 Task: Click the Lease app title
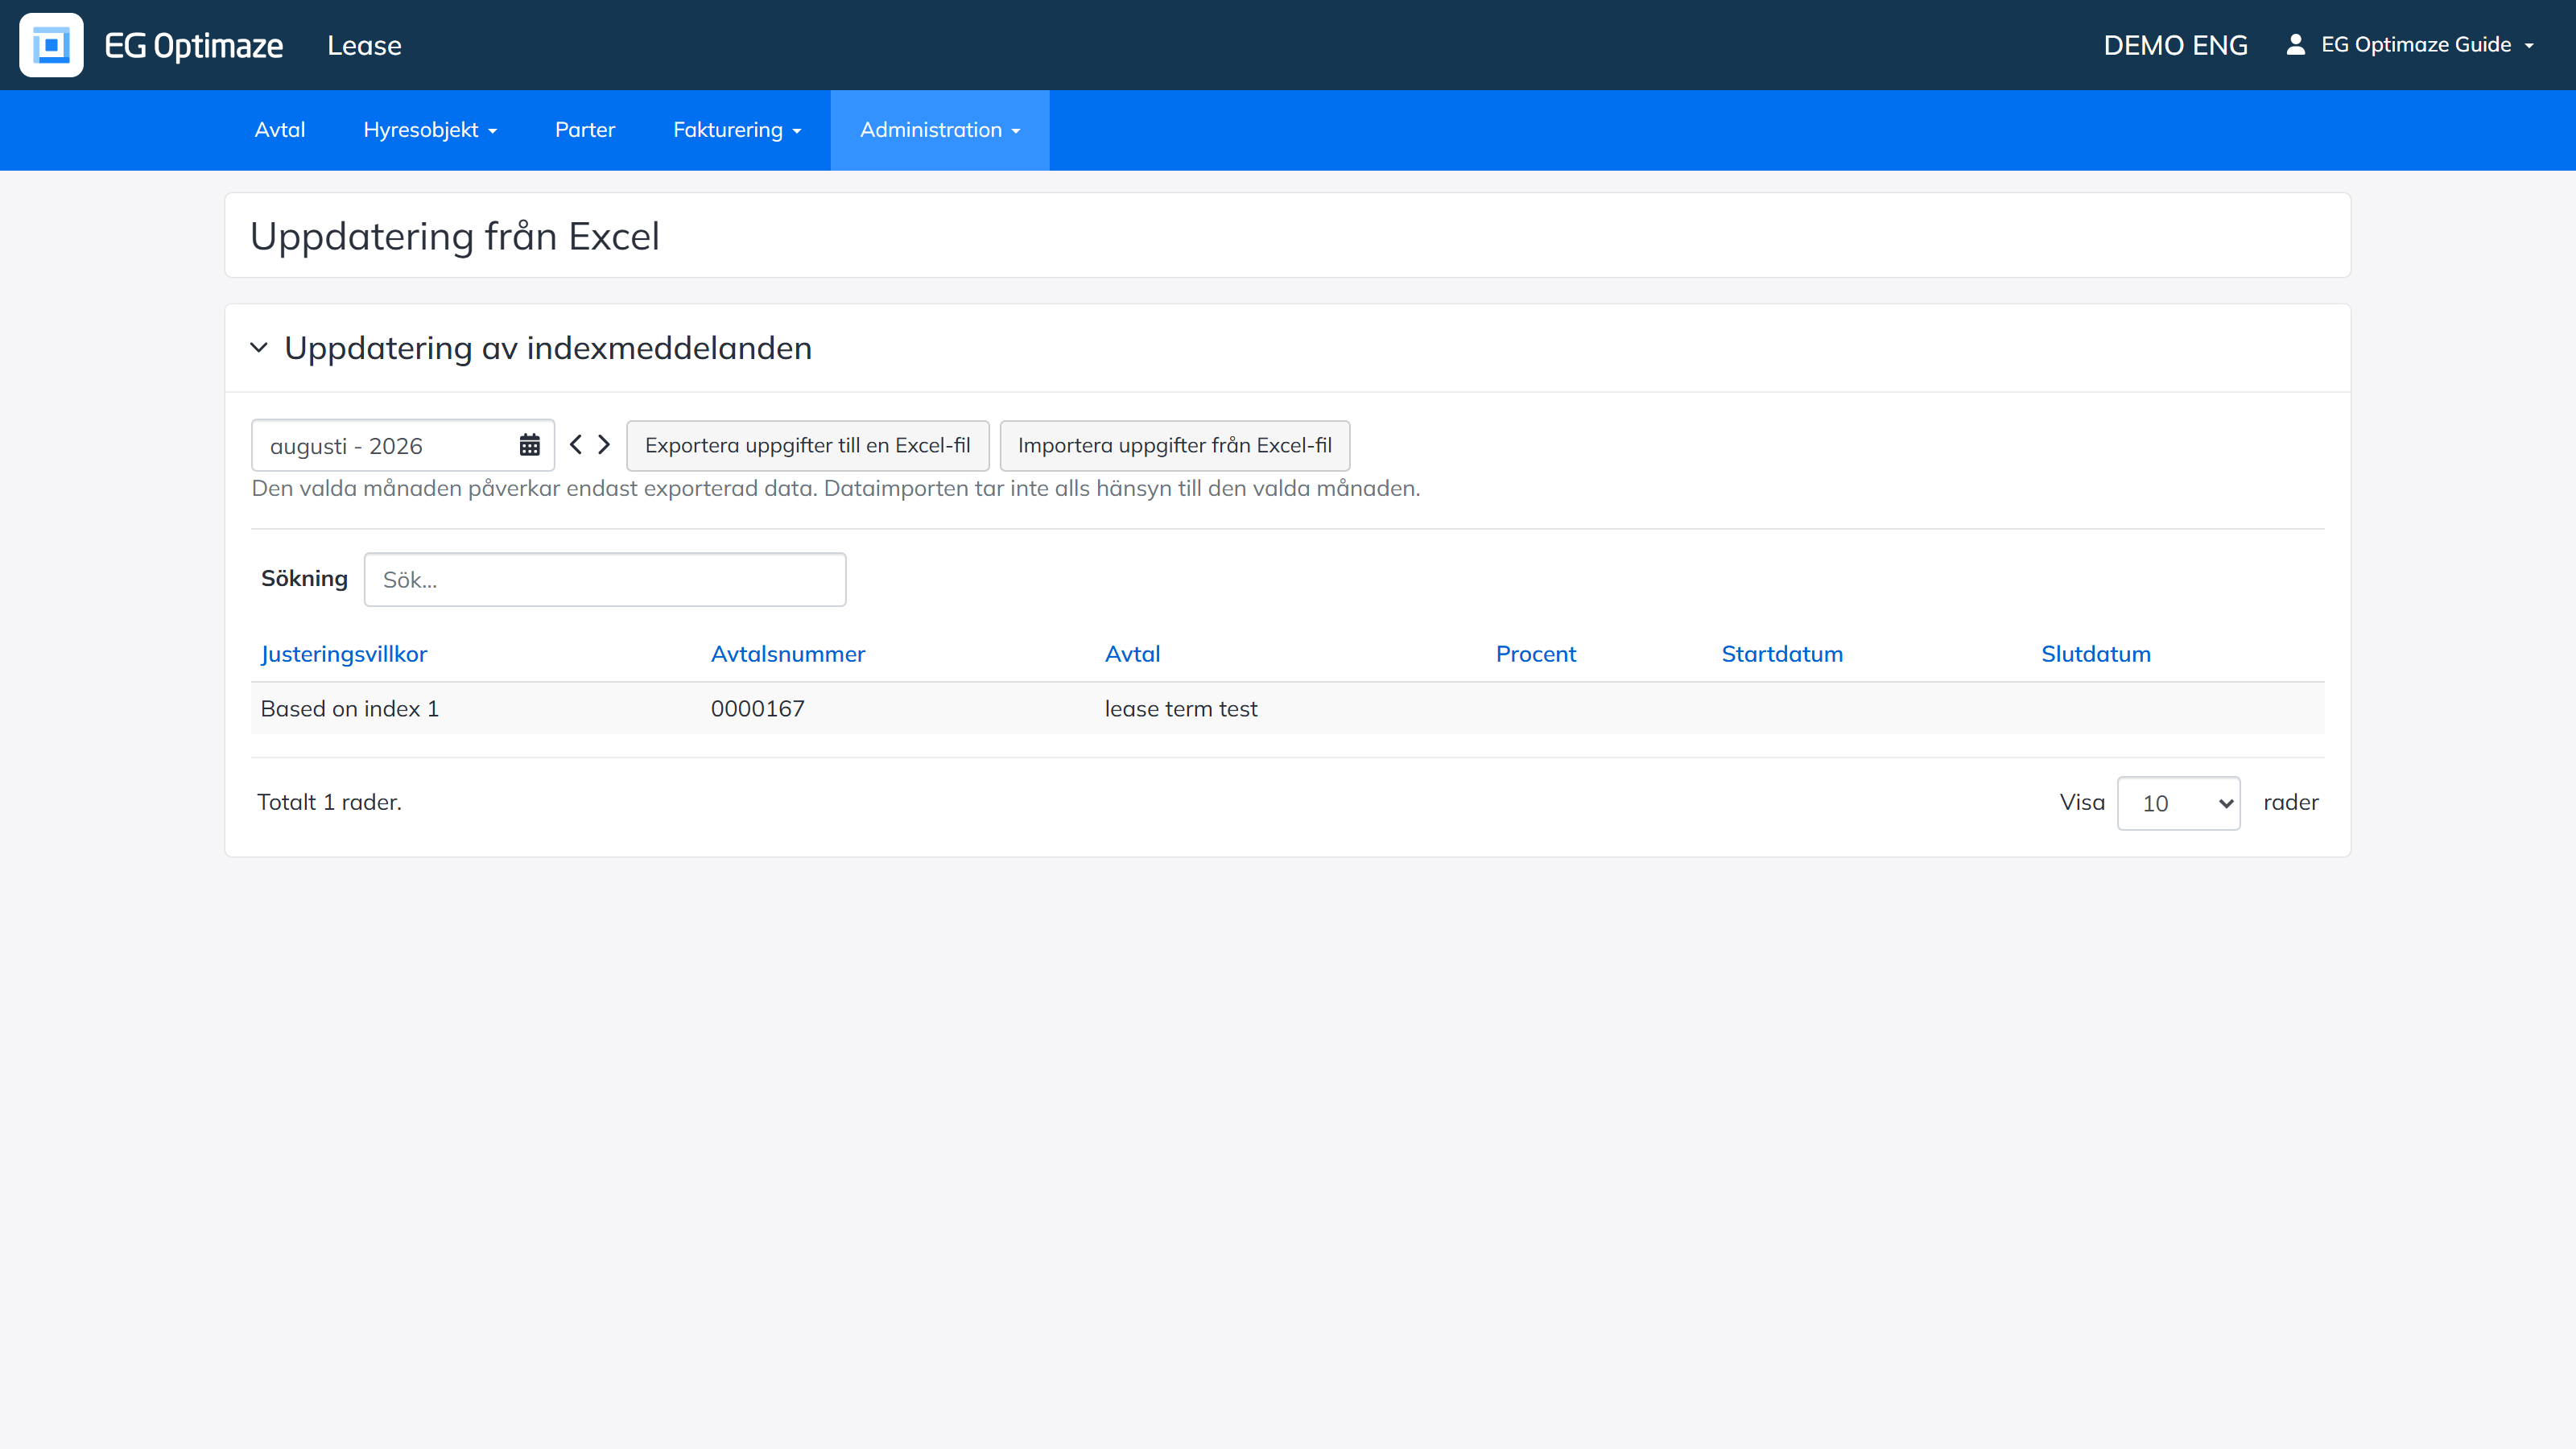[x=364, y=45]
